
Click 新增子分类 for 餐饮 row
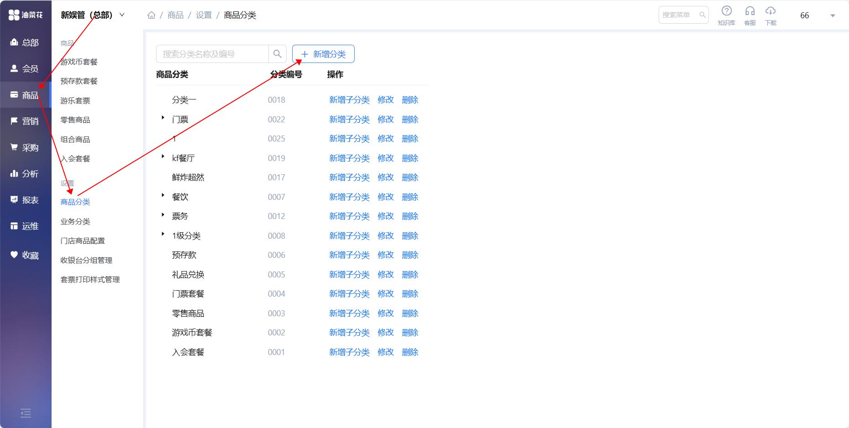pos(349,197)
